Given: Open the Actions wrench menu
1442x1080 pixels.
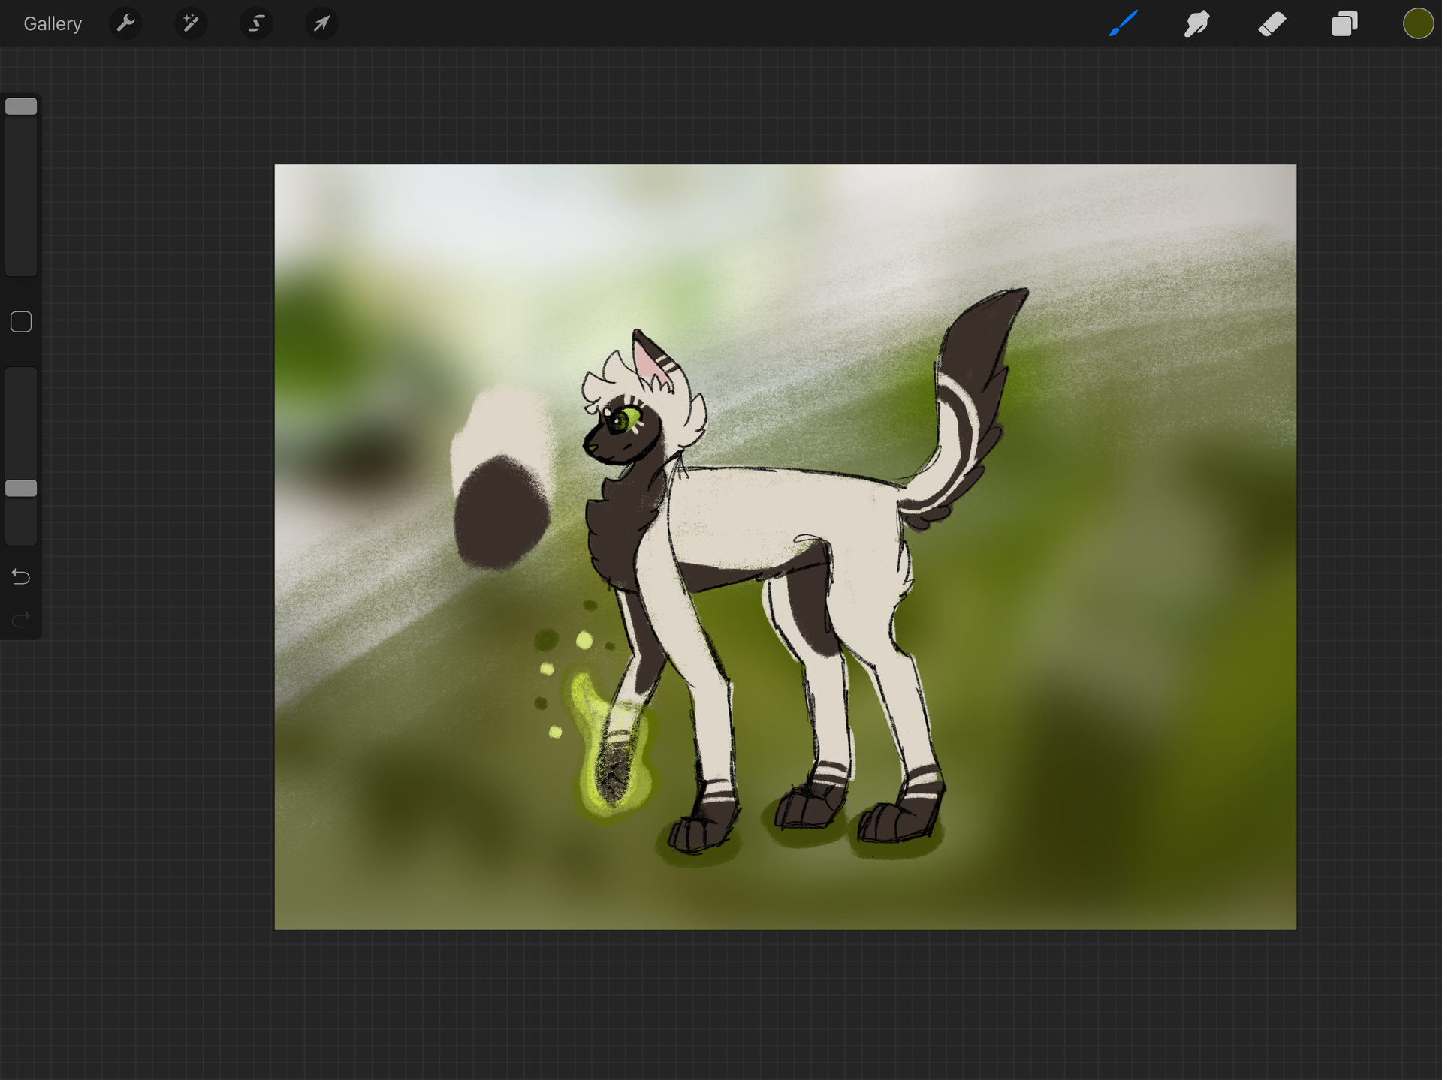Looking at the screenshot, I should tap(125, 23).
